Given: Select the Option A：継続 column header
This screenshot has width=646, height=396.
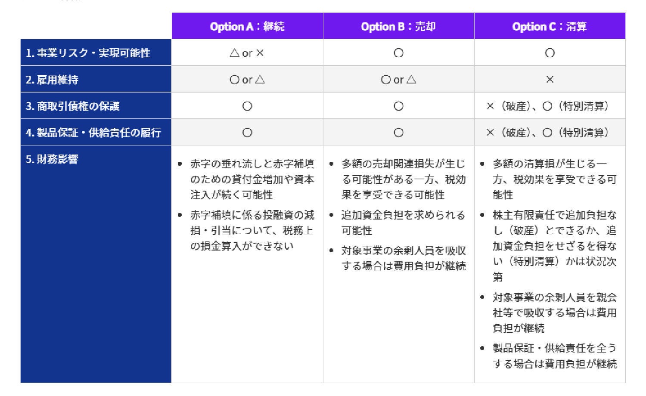Looking at the screenshot, I should (x=247, y=26).
